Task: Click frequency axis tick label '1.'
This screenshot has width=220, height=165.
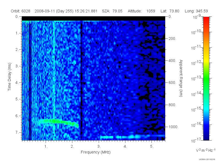Action: tap(46, 147)
